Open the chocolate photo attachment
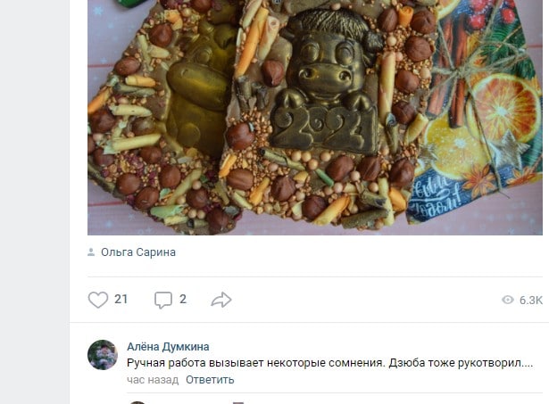Screen dimensions: 549x404 [x=315, y=117]
